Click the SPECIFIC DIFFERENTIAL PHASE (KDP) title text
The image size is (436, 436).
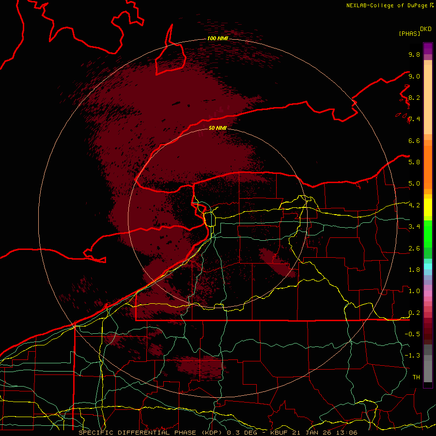[150, 433]
